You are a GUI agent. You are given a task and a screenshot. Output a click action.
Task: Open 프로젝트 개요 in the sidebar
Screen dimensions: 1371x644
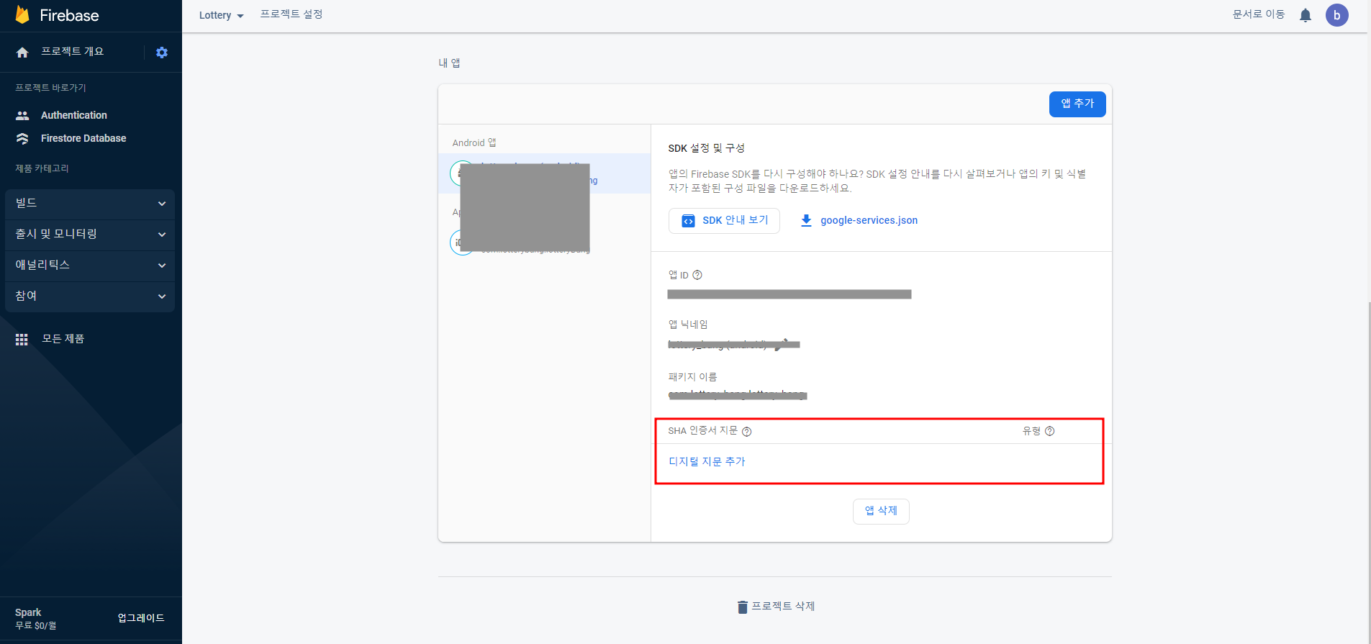click(72, 52)
